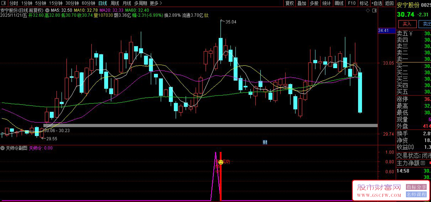Screen dimensions: 431x202
Task: Select the 周线 weekly chart tab
Action: 115,3
